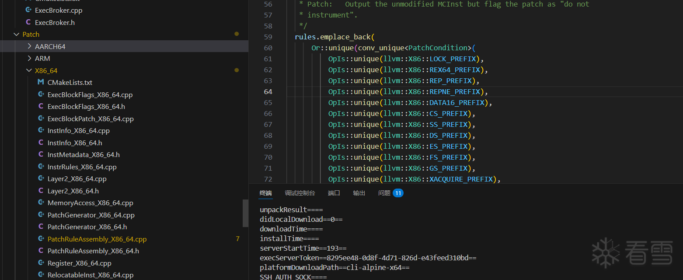Click the header icon beside Layer2_X86_64.h

pyautogui.click(x=41, y=191)
